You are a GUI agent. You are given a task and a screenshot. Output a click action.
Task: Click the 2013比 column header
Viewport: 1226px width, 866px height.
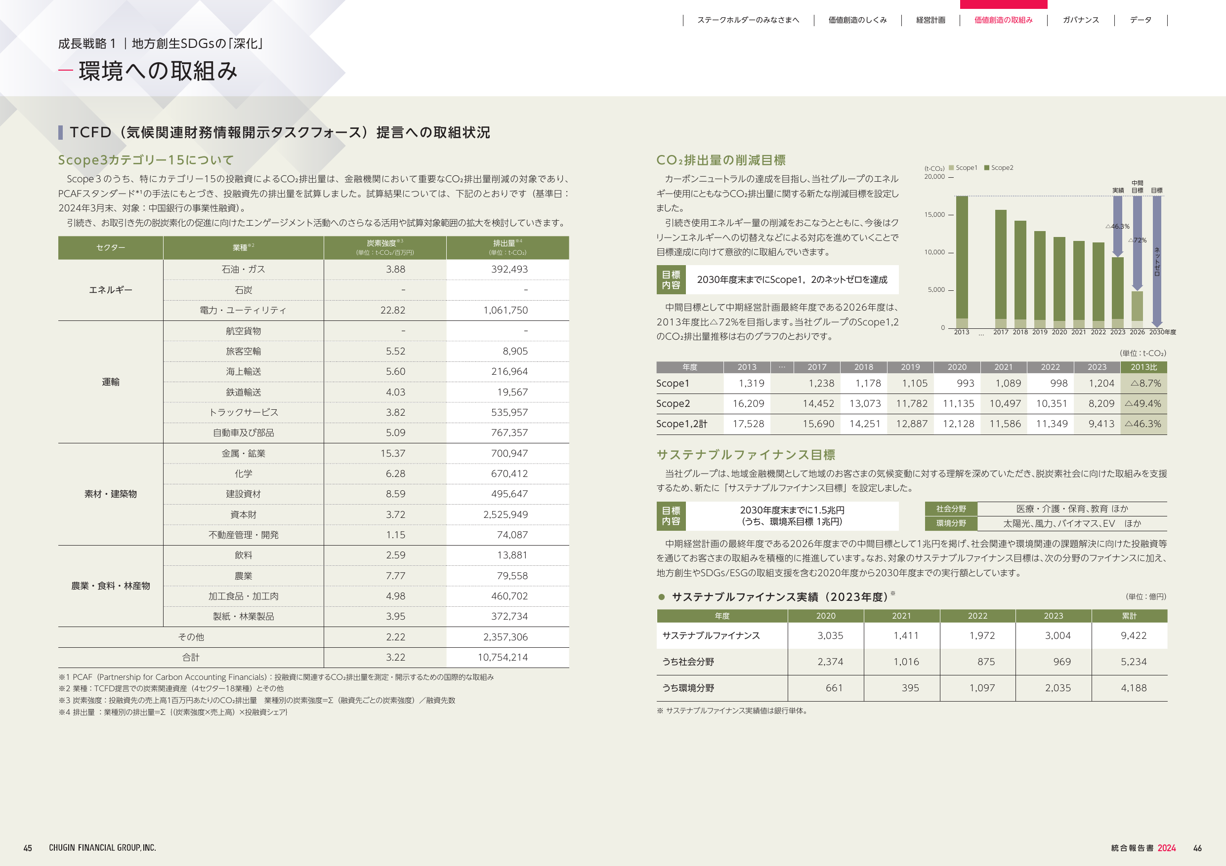click(x=1144, y=367)
